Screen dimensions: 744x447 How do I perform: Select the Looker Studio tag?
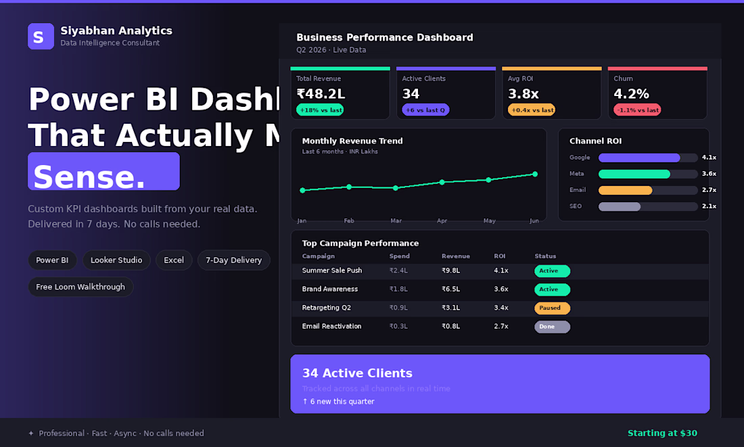(x=116, y=260)
